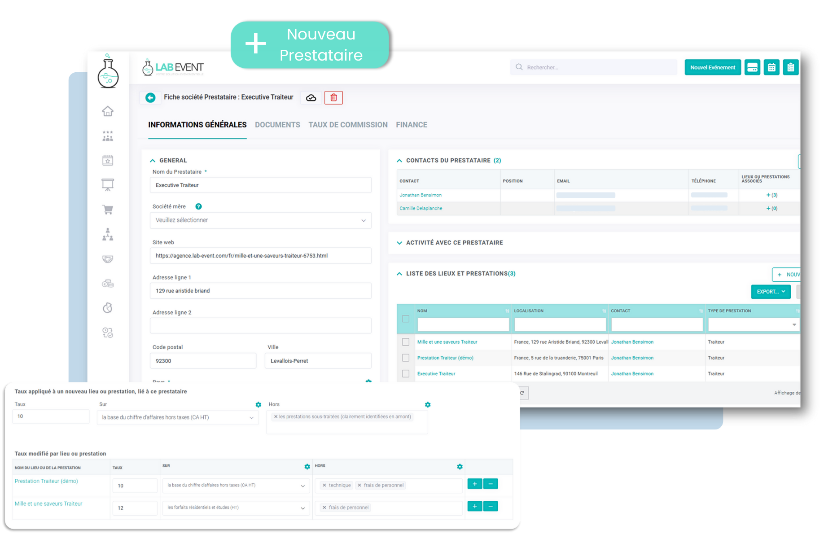824x534 pixels.
Task: Click plus button on Mille et une saveurs row
Action: coord(475,506)
